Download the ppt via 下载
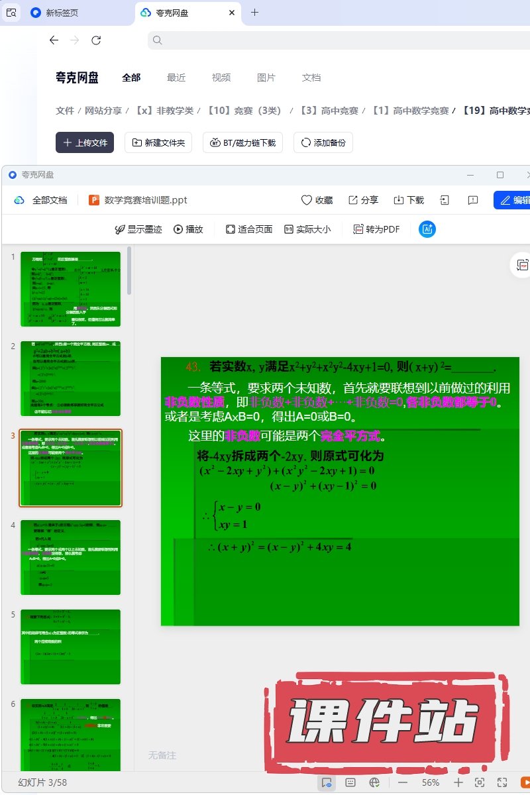This screenshot has width=530, height=795. (399, 200)
